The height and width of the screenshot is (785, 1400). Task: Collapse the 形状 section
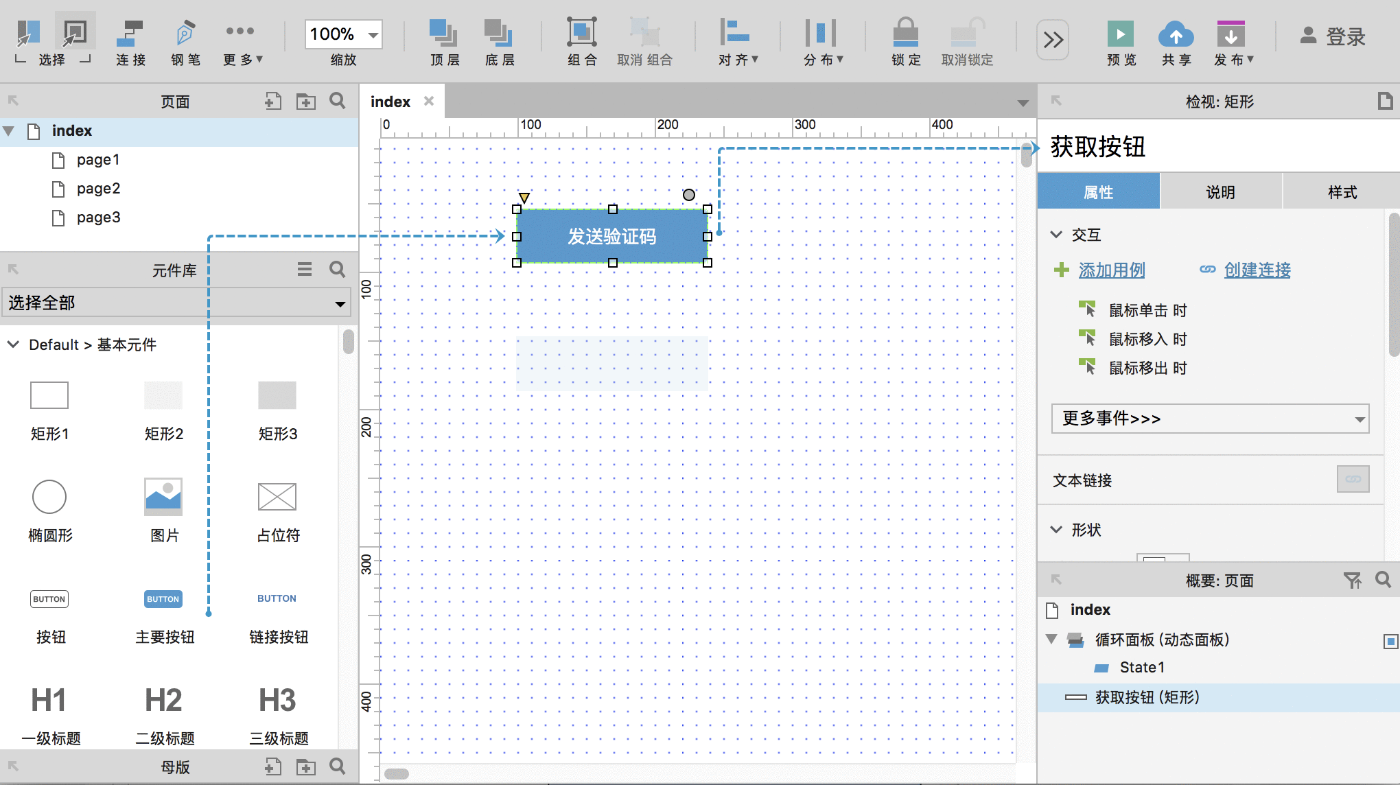tap(1056, 530)
